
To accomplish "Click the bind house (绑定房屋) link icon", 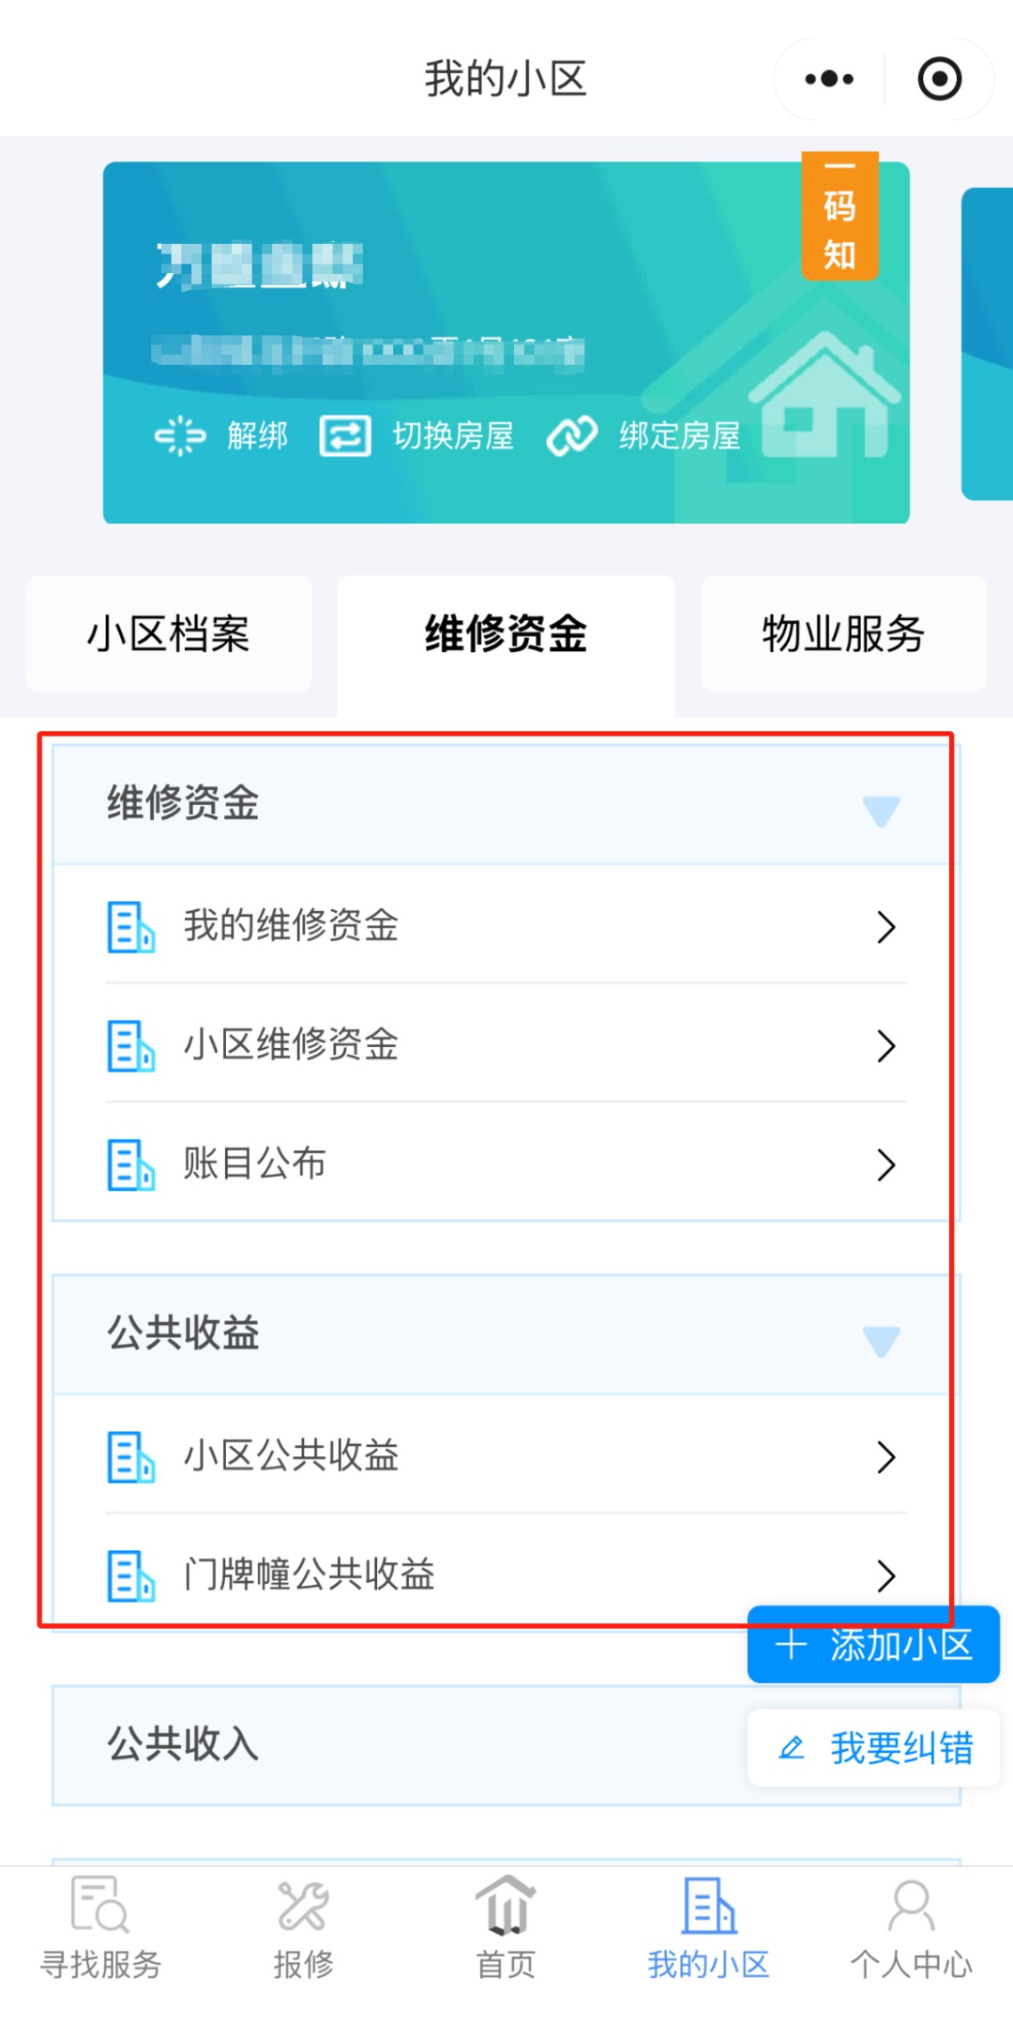I will (x=572, y=436).
